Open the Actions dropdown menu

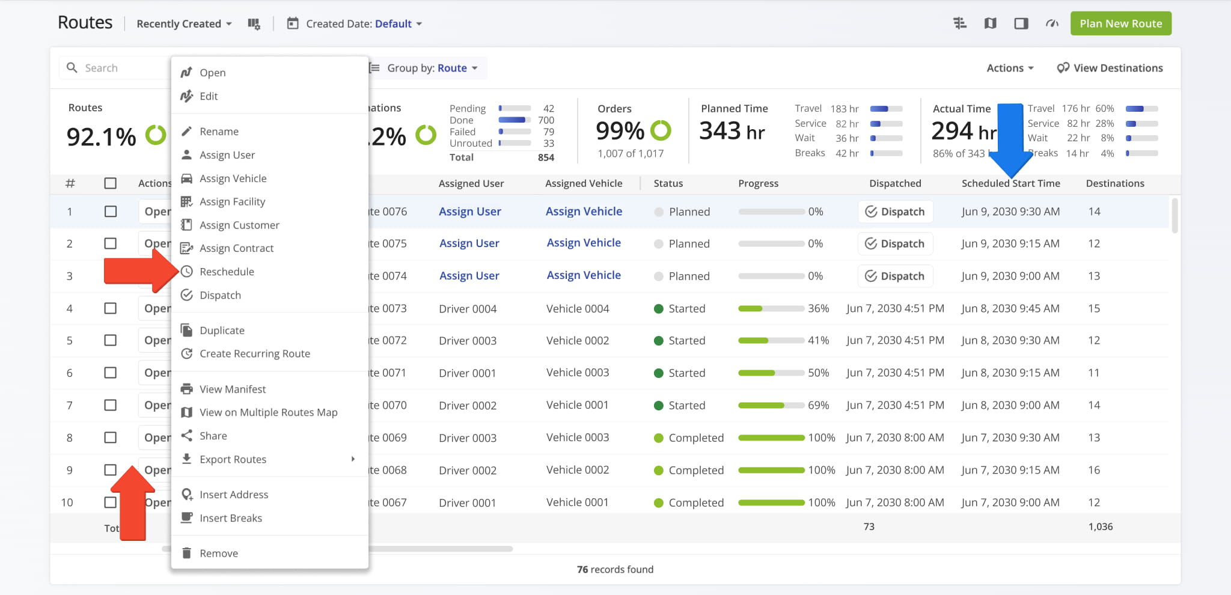[x=1010, y=68]
